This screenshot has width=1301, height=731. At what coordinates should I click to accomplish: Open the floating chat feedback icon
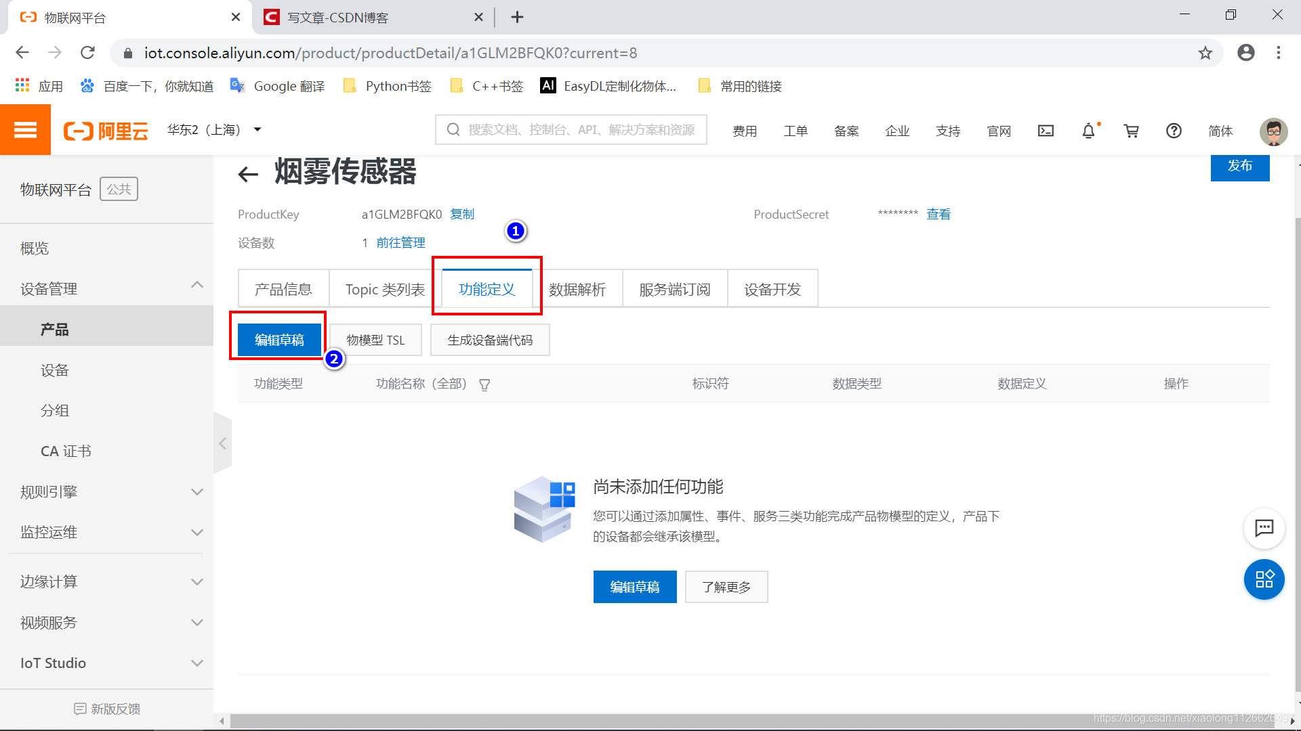(x=1264, y=528)
